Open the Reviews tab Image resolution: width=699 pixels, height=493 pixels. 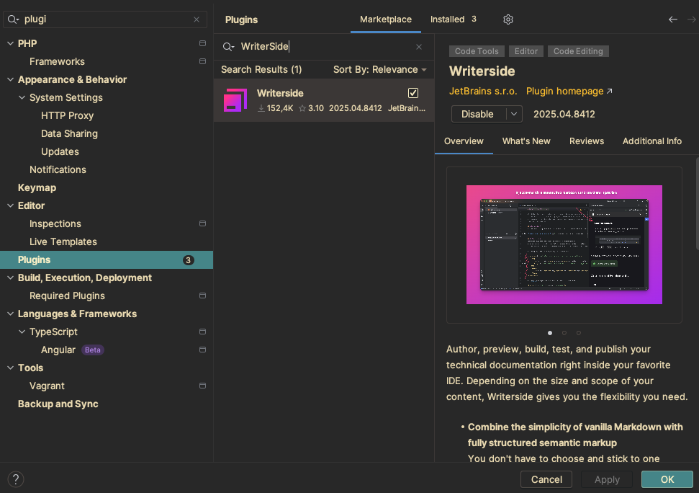pos(586,141)
